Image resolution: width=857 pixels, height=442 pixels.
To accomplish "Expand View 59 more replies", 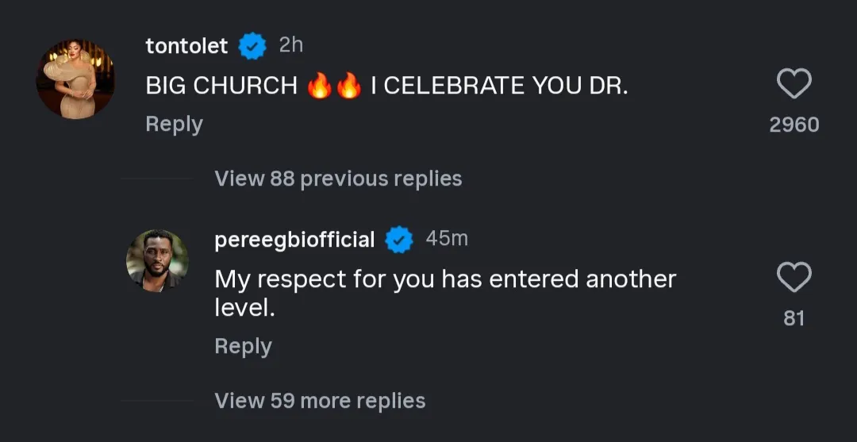I will [x=320, y=401].
